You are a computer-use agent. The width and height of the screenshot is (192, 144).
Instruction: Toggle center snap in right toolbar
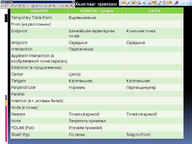[164, 3]
